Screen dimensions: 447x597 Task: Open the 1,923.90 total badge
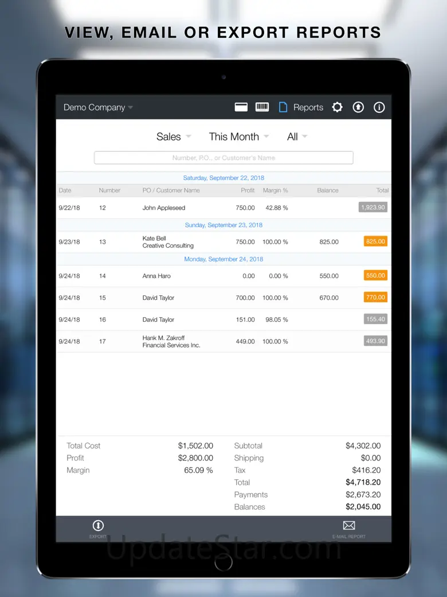point(373,208)
